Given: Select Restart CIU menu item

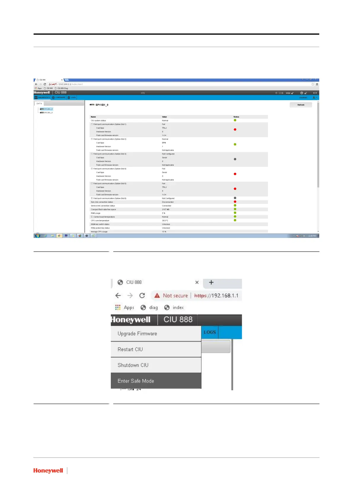Looking at the screenshot, I should coord(156,349).
